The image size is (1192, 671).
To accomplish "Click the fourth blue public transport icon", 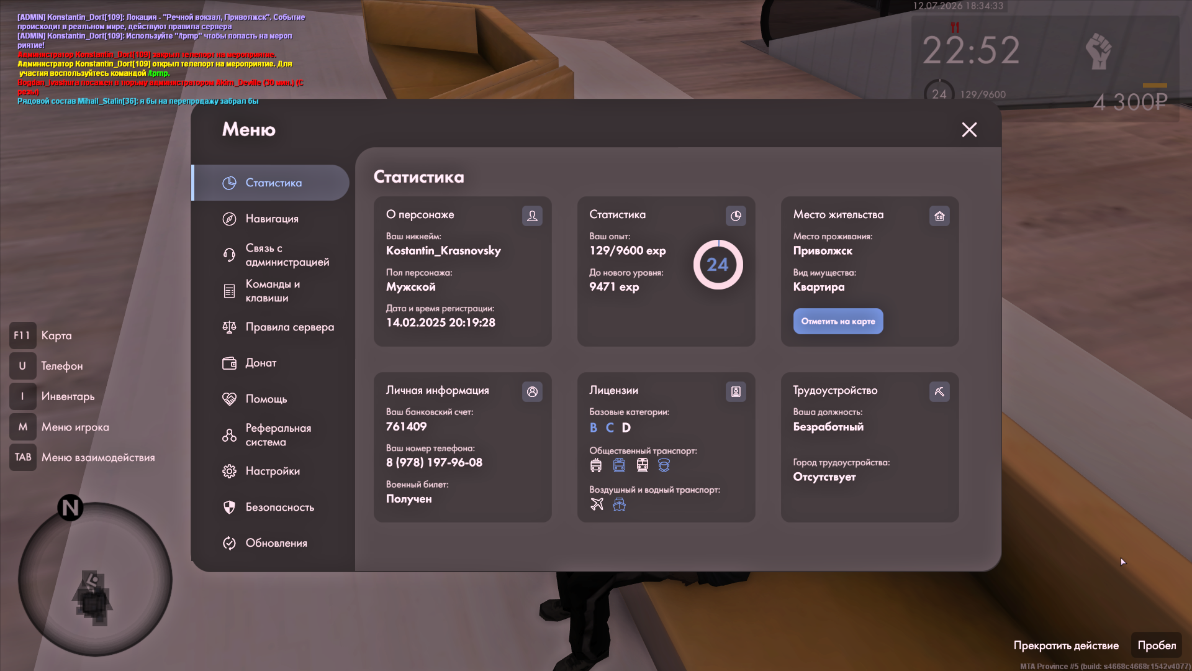I will click(664, 465).
